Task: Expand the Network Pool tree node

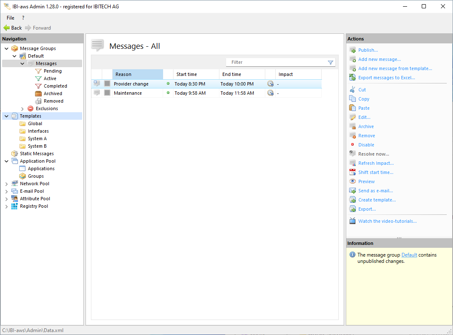Action: click(6, 184)
